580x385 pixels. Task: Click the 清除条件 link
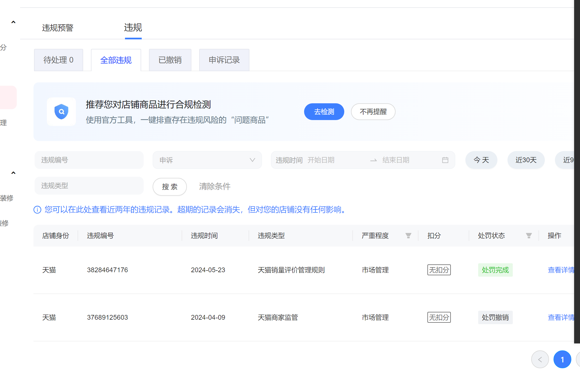(215, 186)
